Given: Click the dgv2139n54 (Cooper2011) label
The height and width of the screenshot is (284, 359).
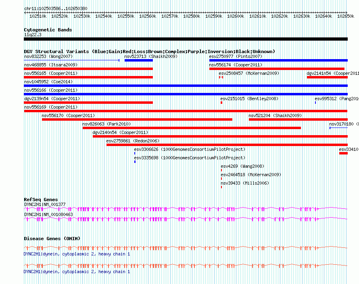Looking at the screenshot, I should tap(52, 99).
